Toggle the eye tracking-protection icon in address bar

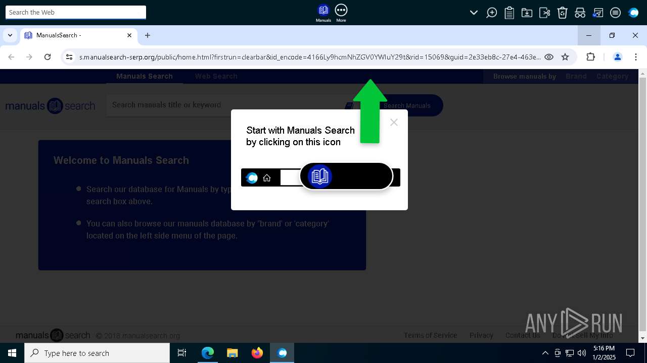[x=549, y=57]
